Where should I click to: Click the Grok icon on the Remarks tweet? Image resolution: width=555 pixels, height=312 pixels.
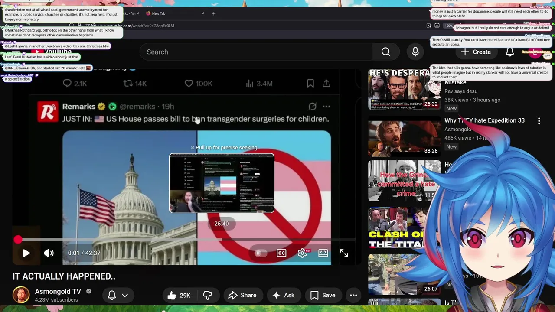[x=312, y=107]
